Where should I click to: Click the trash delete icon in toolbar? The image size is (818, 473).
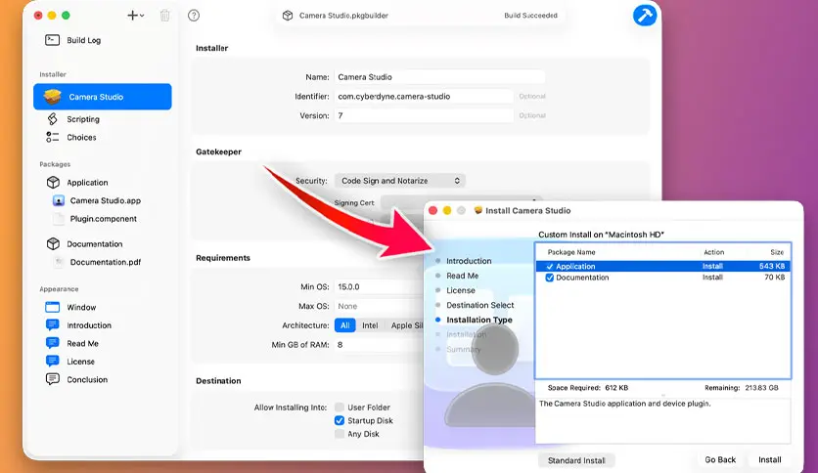pos(164,15)
